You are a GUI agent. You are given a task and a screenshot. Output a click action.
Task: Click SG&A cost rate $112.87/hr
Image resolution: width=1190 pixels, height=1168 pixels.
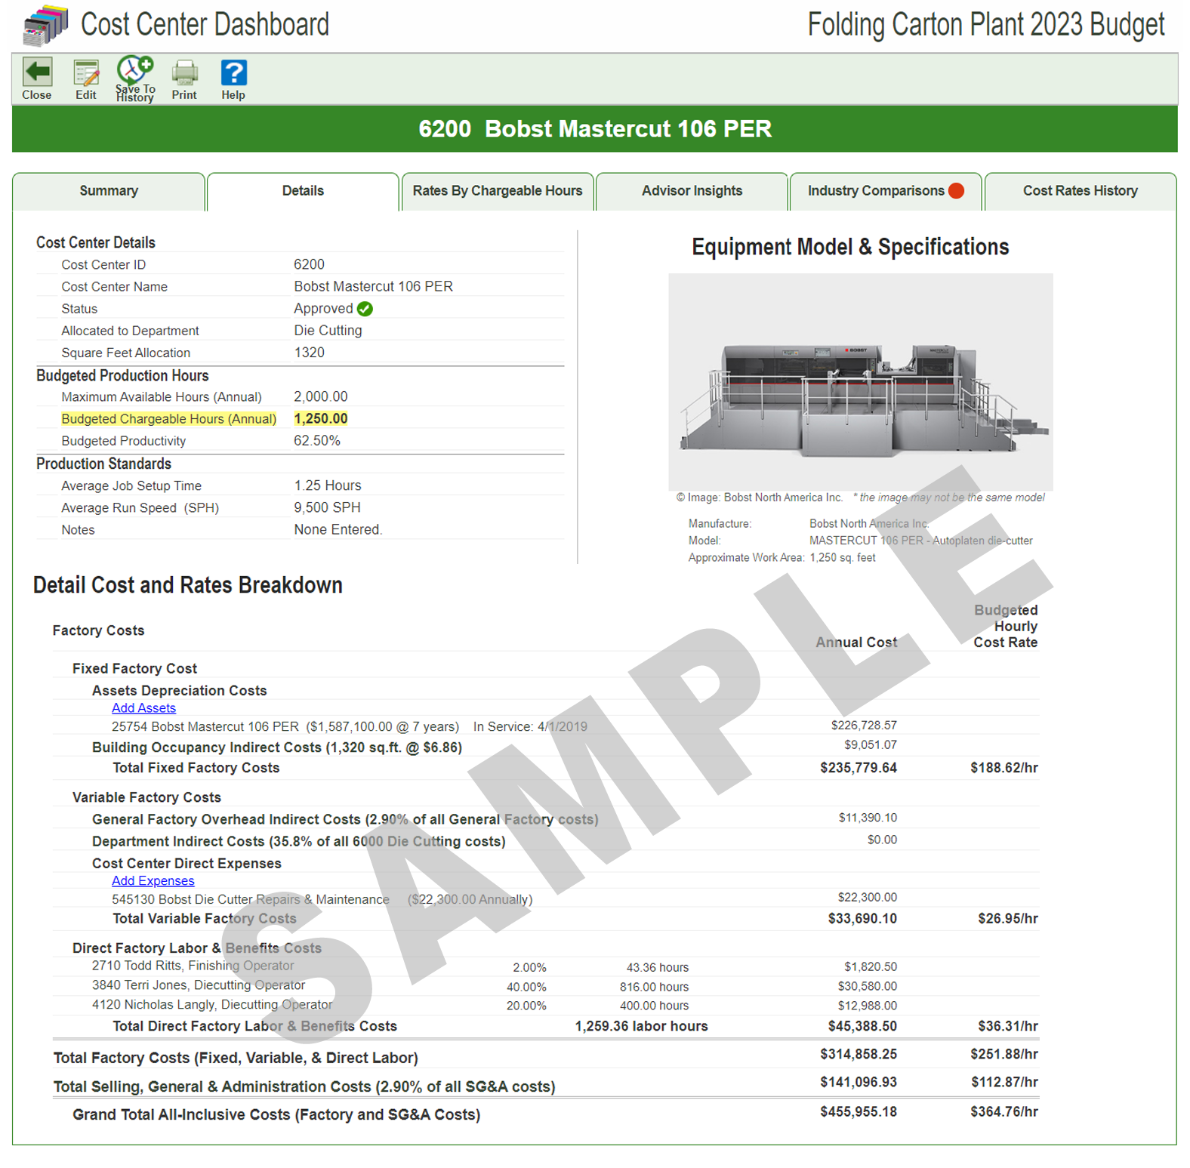coord(1003,1082)
